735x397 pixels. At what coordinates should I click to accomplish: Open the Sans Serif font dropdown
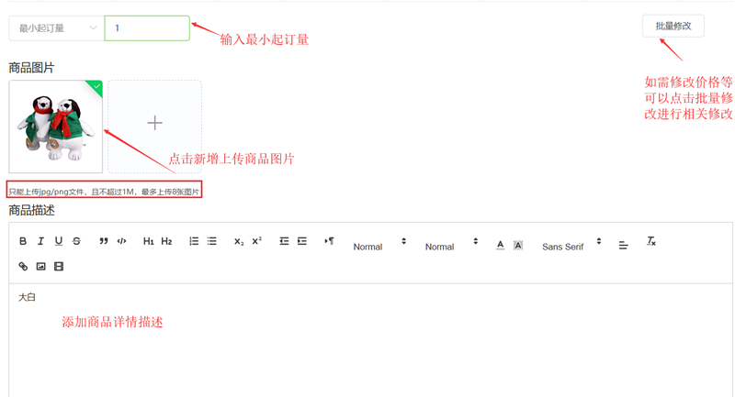(x=571, y=245)
